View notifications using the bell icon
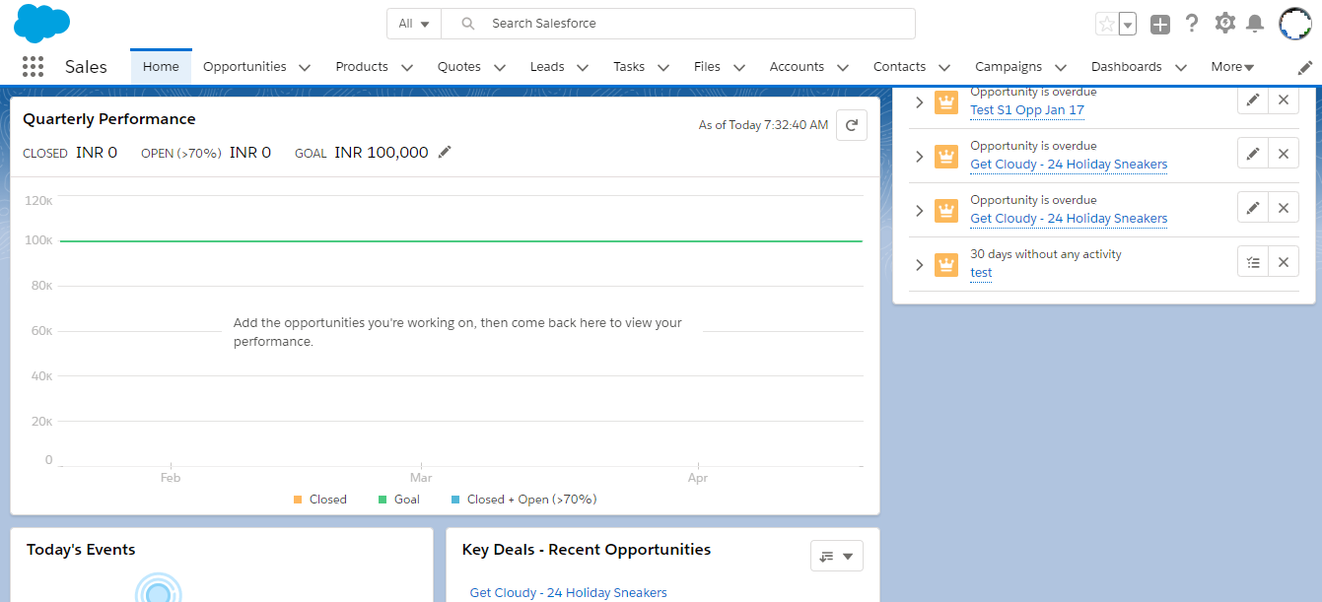 1256,22
